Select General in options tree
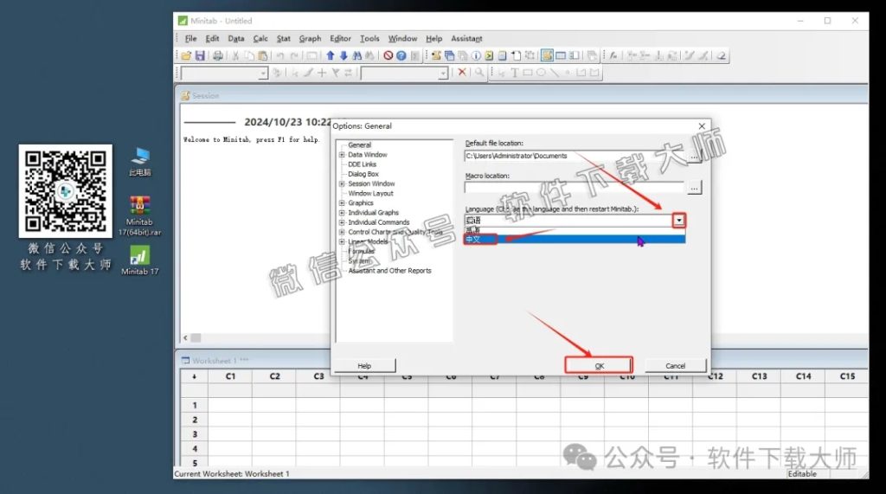The width and height of the screenshot is (886, 494). [359, 145]
